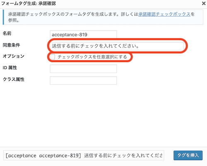Viewport: 207px width, 166px height.
Task: Click the チェックボックスを任意選択にする label text
Action: 92,57
